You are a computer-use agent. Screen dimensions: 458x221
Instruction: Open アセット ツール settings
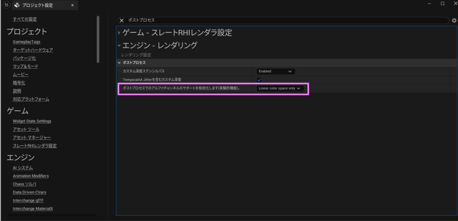point(26,129)
